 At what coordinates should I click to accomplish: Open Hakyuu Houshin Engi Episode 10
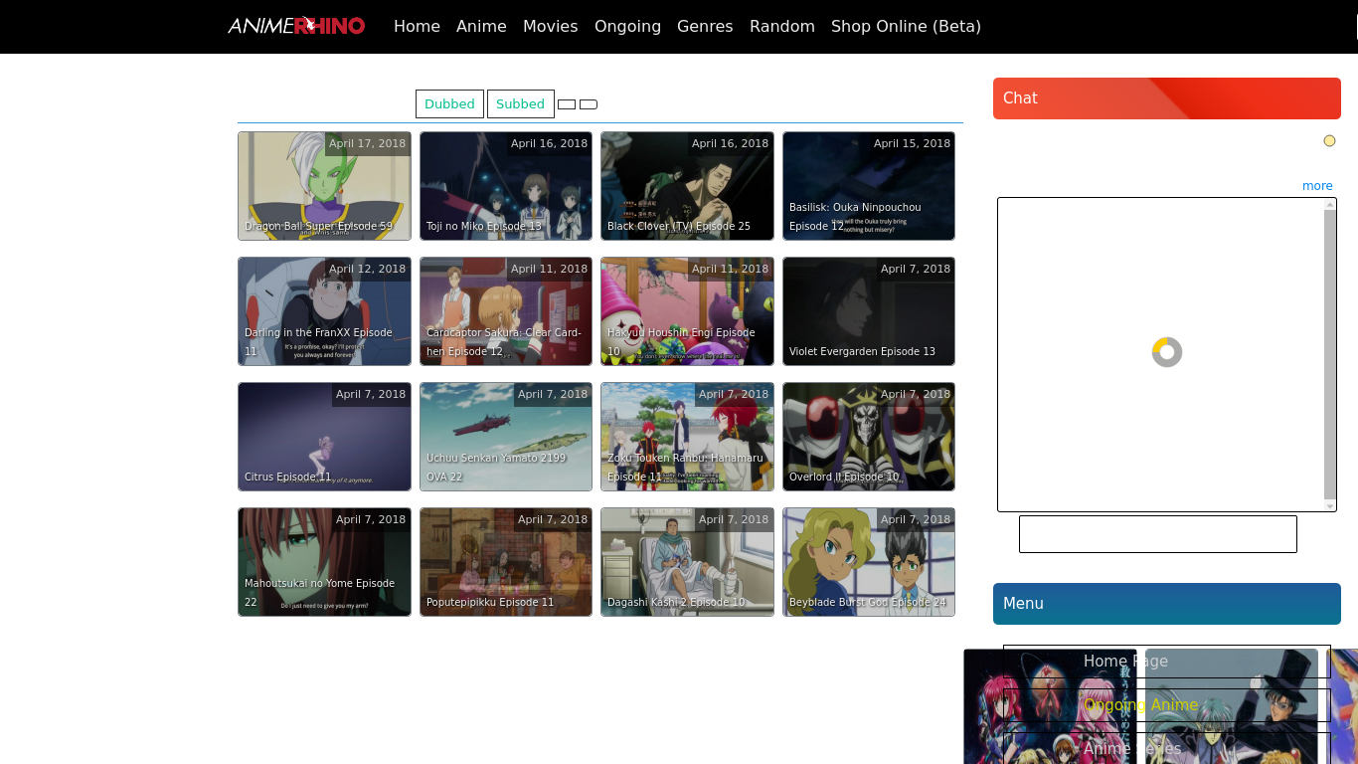687,311
